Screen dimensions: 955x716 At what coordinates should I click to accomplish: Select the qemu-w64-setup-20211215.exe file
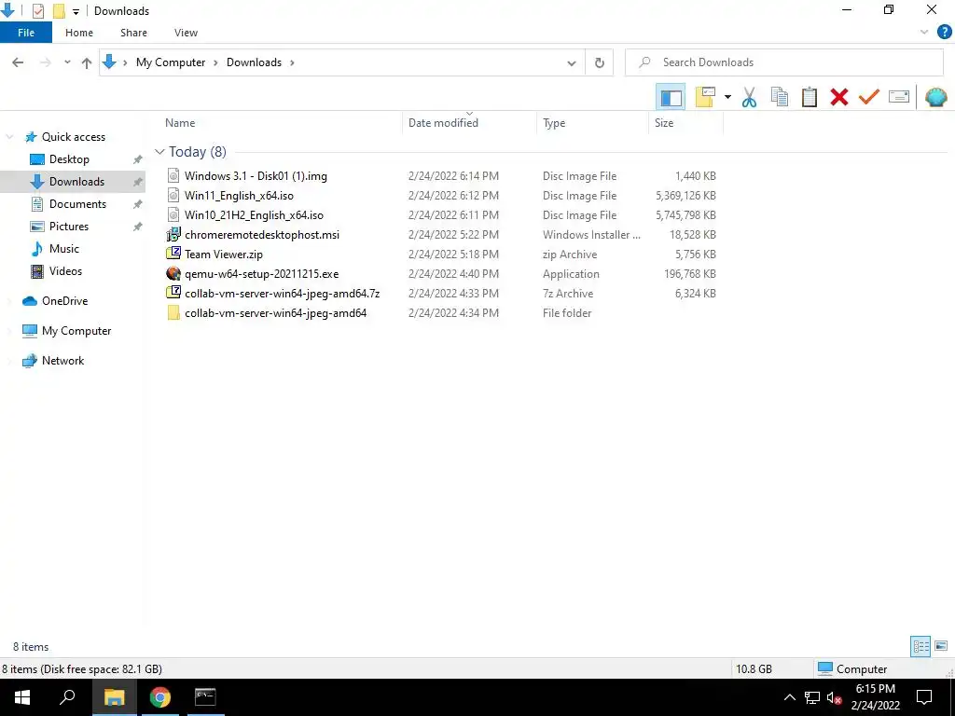[x=261, y=274]
